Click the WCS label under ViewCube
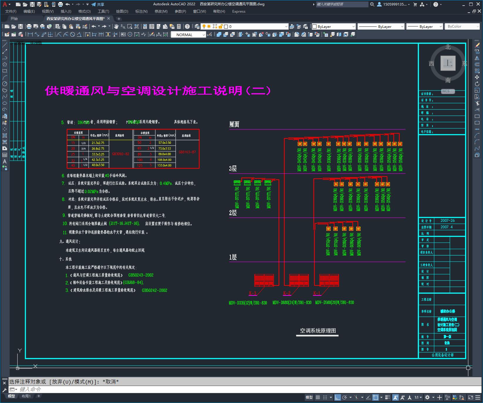Screen dimensions: 483x403 pyautogui.click(x=447, y=91)
